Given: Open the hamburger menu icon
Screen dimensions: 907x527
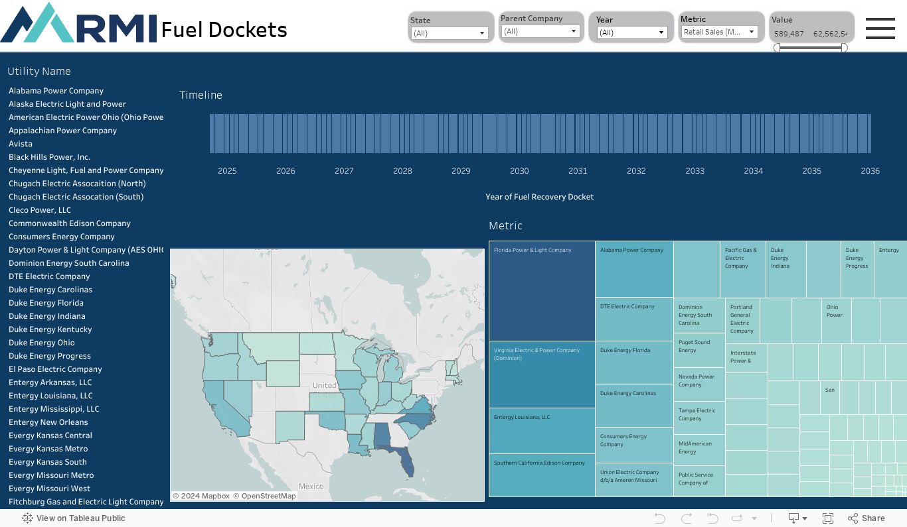Looking at the screenshot, I should tap(880, 29).
